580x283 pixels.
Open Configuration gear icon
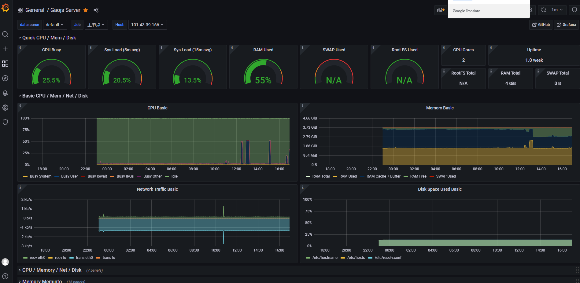(5, 108)
